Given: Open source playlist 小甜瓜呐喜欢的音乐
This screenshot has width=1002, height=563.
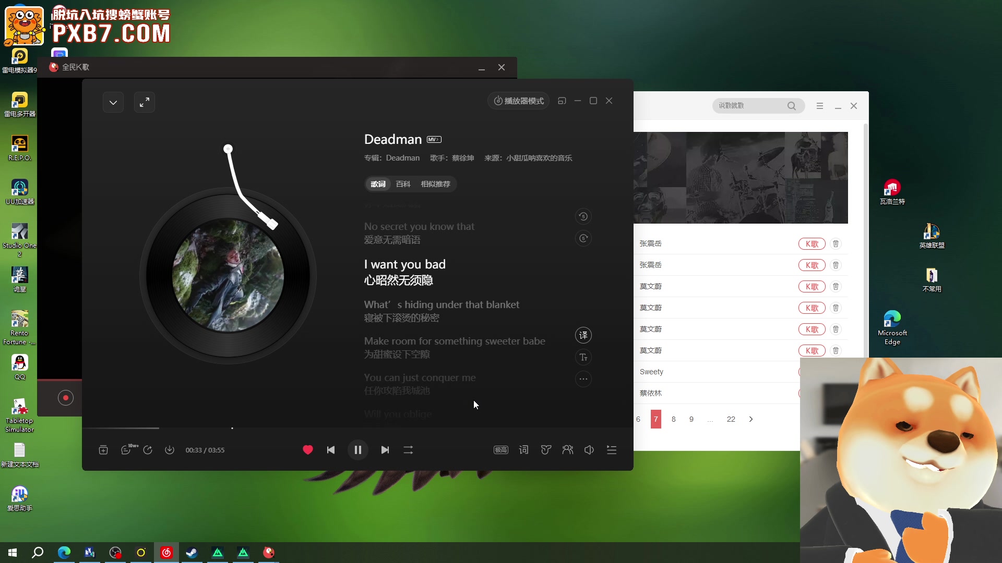Looking at the screenshot, I should pos(539,158).
